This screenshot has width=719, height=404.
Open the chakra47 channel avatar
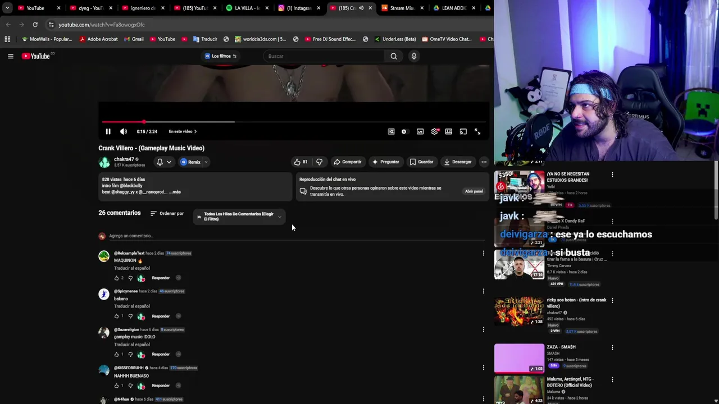click(104, 162)
